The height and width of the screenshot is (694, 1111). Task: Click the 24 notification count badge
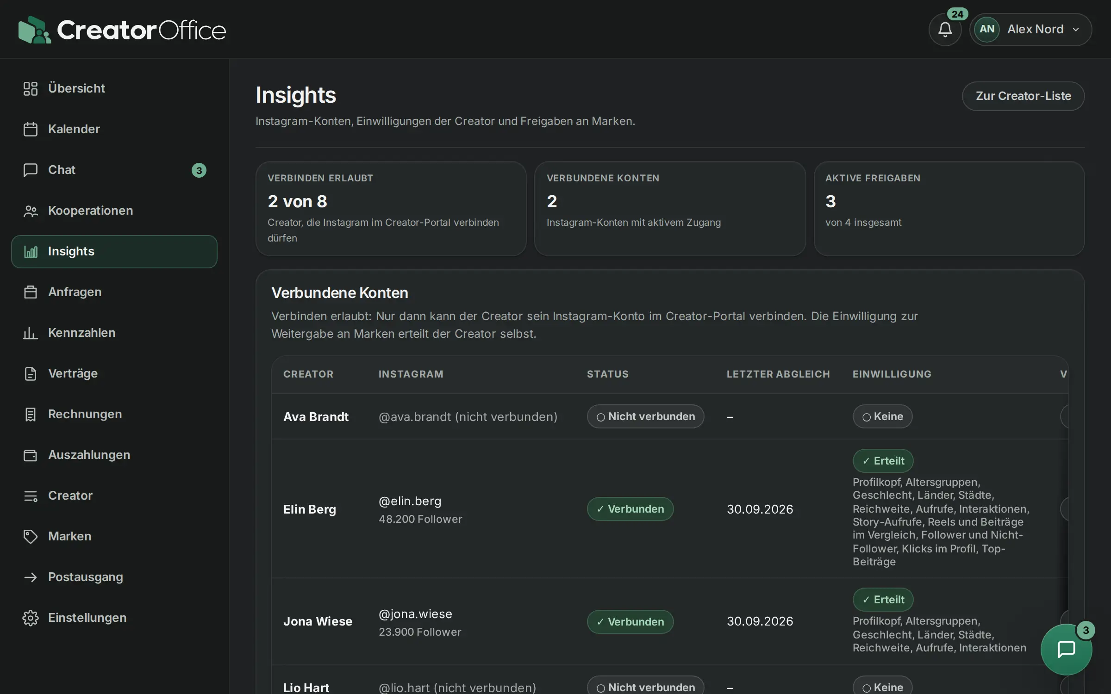(957, 14)
